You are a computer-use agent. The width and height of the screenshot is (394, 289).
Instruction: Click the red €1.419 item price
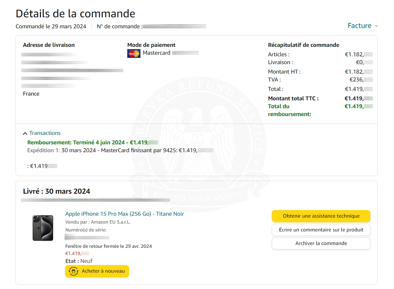pyautogui.click(x=77, y=253)
